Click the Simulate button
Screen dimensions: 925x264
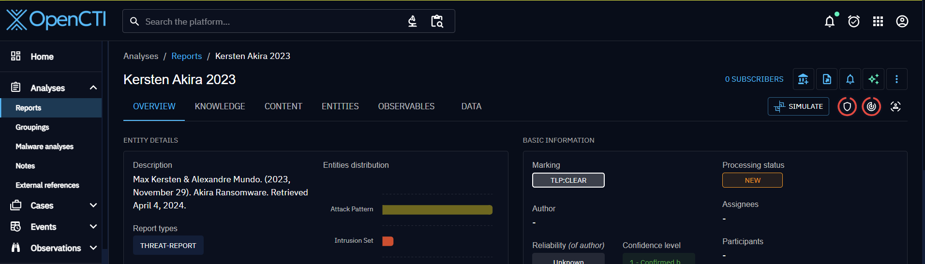(798, 106)
